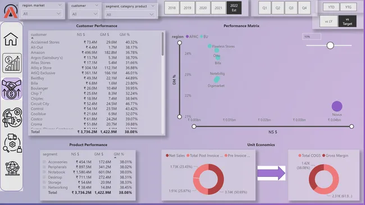Click the target percentage slider handle

coord(330,45)
